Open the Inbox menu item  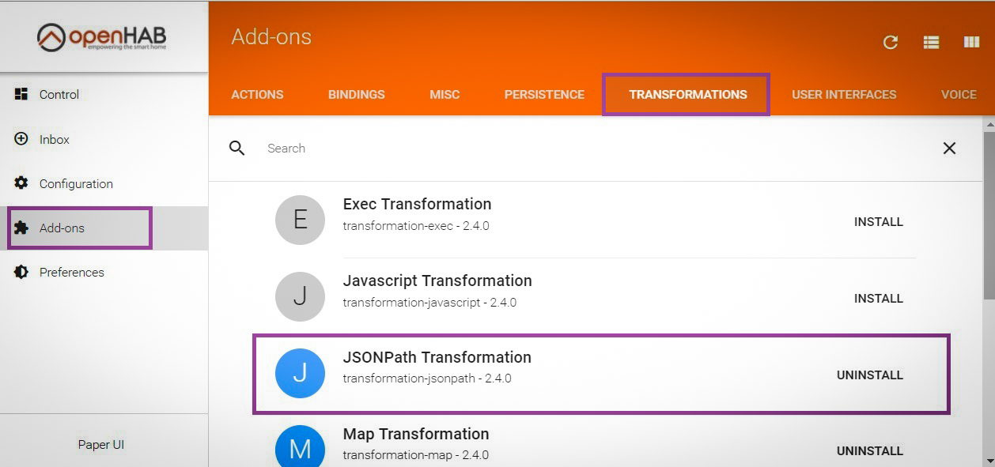pyautogui.click(x=104, y=139)
